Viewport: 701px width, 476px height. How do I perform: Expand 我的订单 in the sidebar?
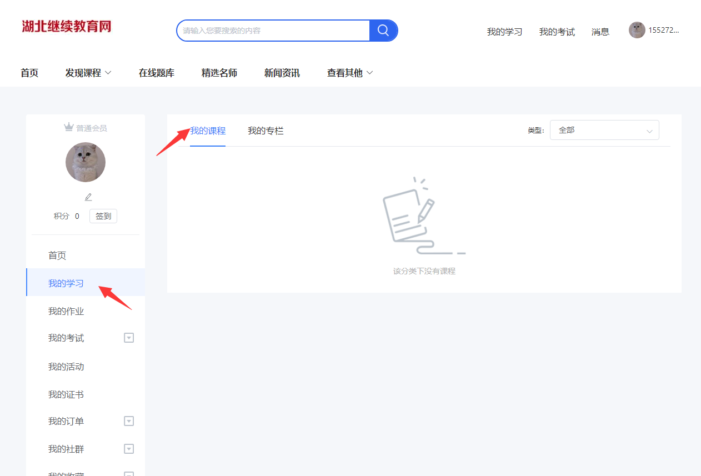point(128,421)
